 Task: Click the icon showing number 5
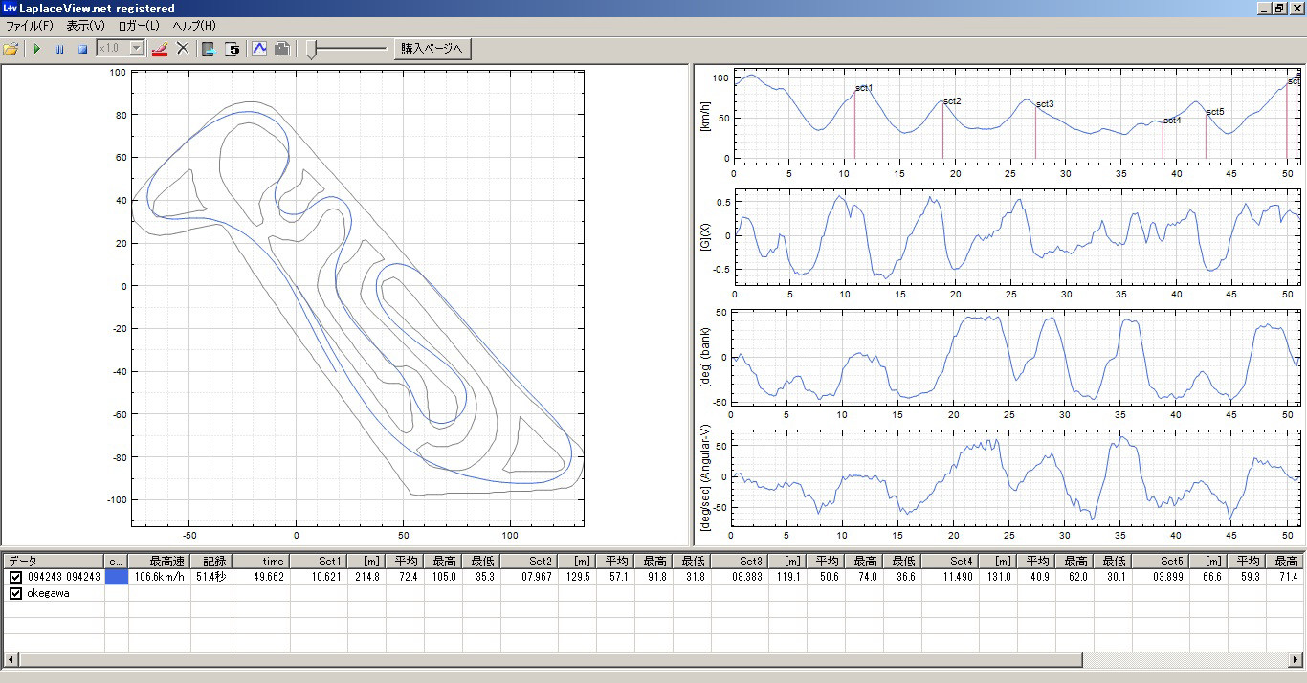pyautogui.click(x=232, y=49)
